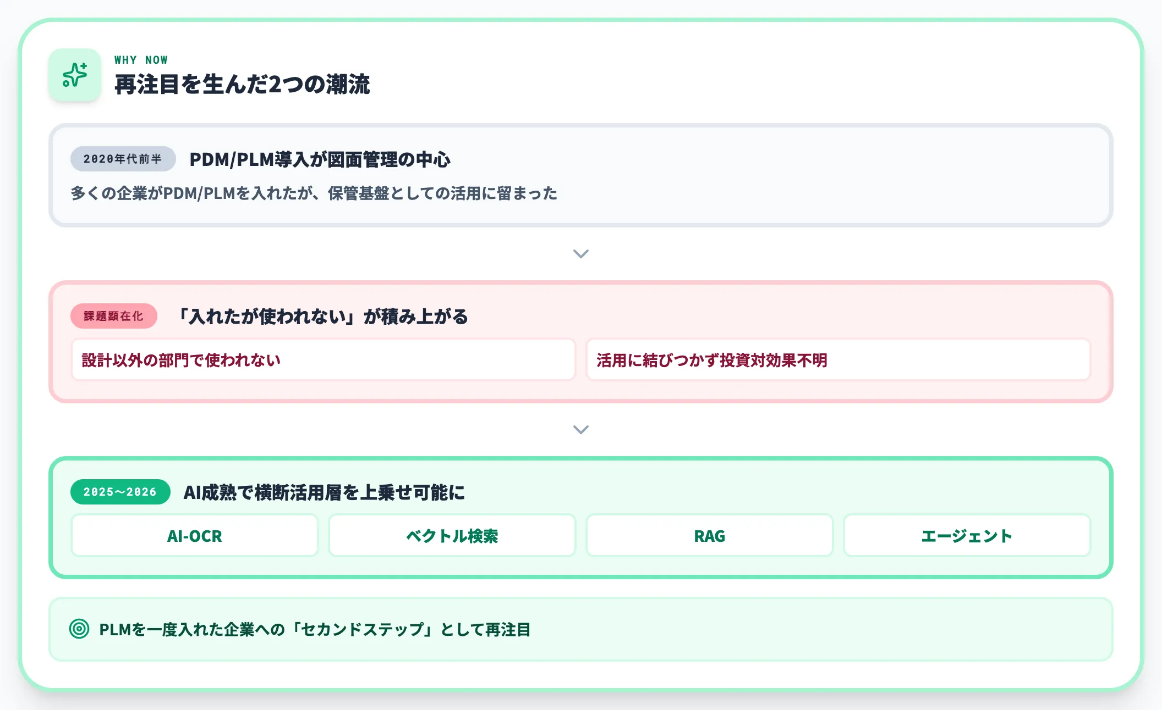Image resolution: width=1162 pixels, height=710 pixels.
Task: Expand the second downward chevron arrow
Action: pos(580,429)
